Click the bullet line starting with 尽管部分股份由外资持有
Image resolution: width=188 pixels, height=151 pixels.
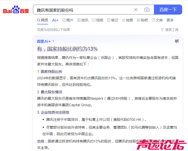(110, 131)
